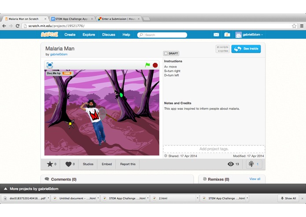This screenshot has width=306, height=217.
Task: Open the My Stuff folder icon
Action: coord(227,35)
